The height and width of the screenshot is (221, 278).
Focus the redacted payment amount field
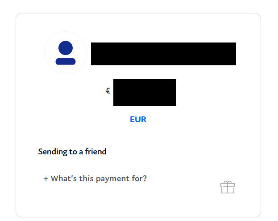[145, 93]
